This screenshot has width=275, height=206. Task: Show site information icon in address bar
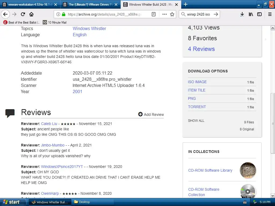pos(58,14)
